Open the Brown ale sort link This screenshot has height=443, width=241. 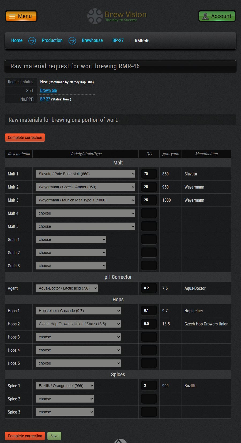(48, 91)
